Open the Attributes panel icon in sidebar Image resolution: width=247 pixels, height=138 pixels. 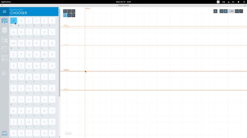tap(4, 40)
